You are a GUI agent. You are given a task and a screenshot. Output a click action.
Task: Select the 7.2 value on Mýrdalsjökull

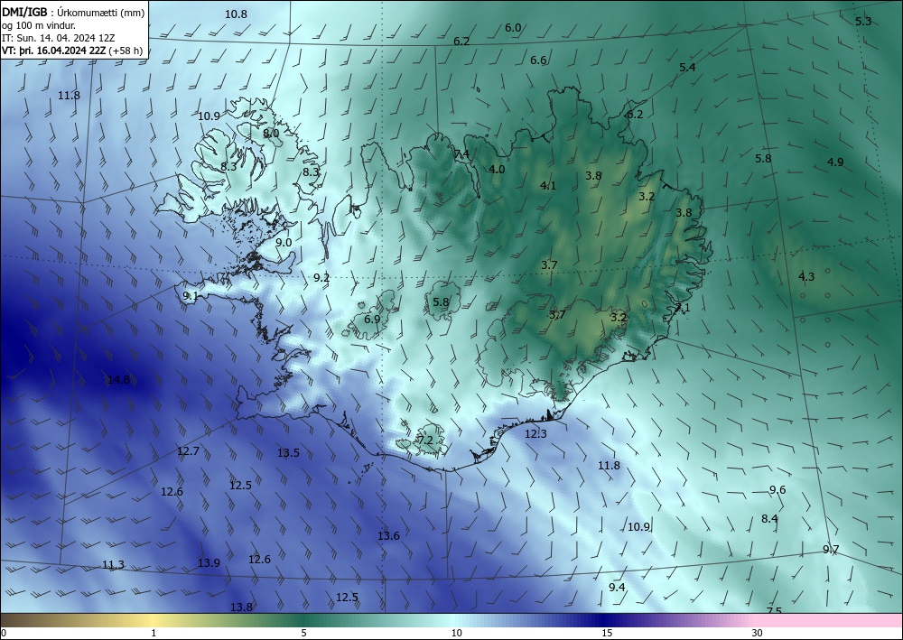coord(425,441)
